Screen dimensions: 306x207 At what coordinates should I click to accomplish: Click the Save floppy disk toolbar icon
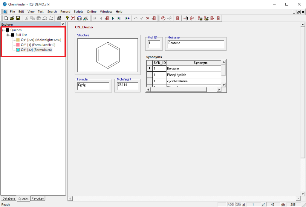coord(18,18)
